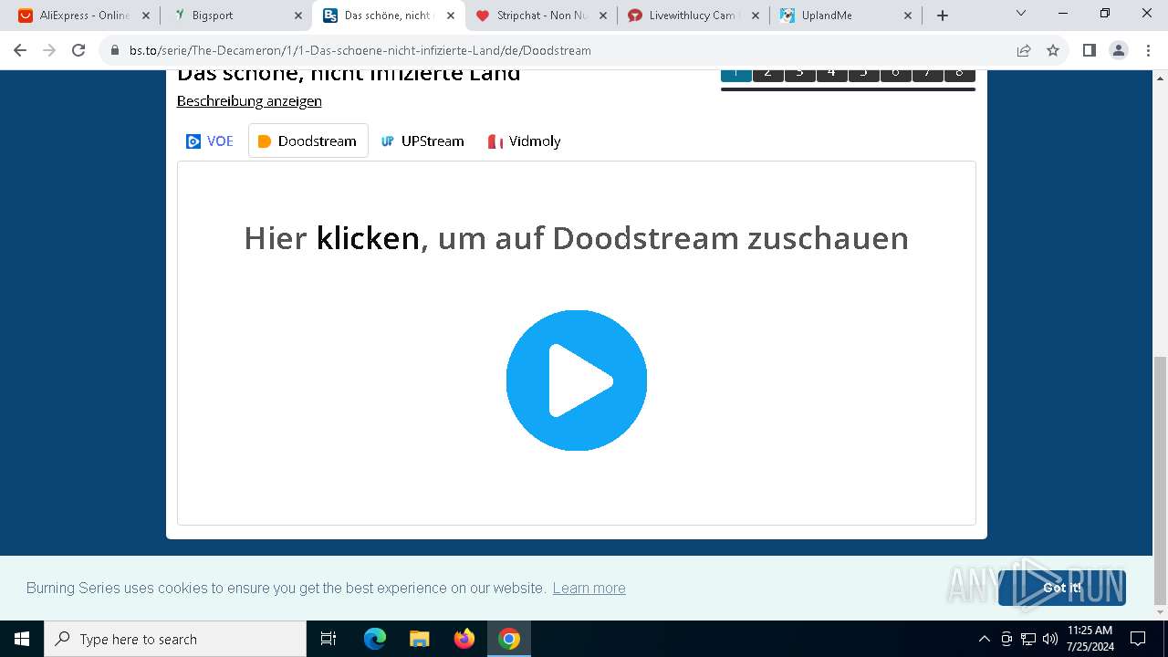1168x657 pixels.
Task: Launch Microsoft Edge from the taskbar
Action: 375,639
